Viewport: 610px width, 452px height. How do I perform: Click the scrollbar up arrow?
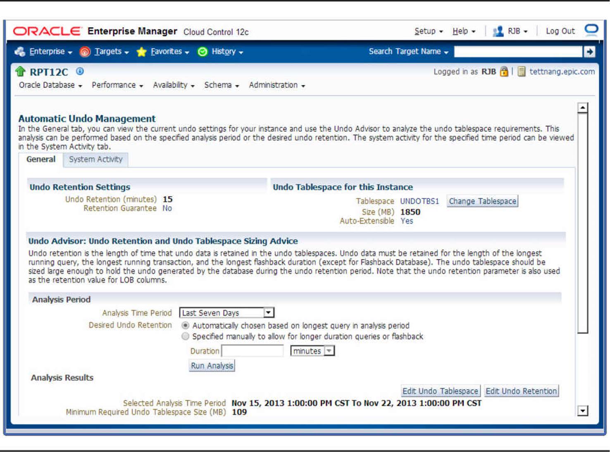pyautogui.click(x=582, y=108)
